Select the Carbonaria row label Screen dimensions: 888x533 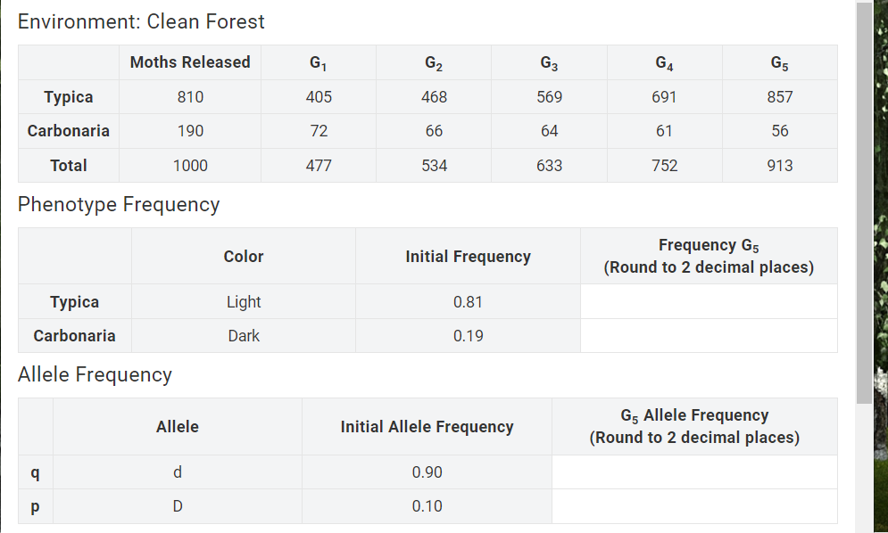[68, 130]
